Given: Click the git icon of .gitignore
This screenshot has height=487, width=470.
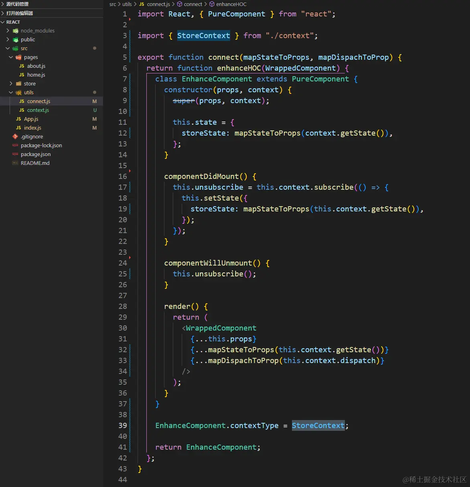Looking at the screenshot, I should click(x=15, y=136).
